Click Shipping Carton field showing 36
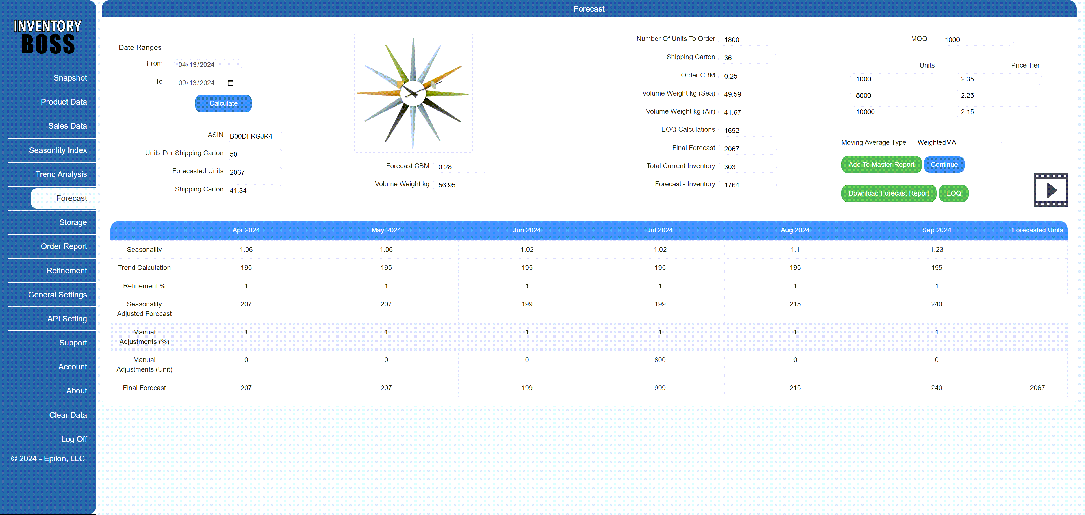Screen dimensions: 1085x515 point(748,58)
